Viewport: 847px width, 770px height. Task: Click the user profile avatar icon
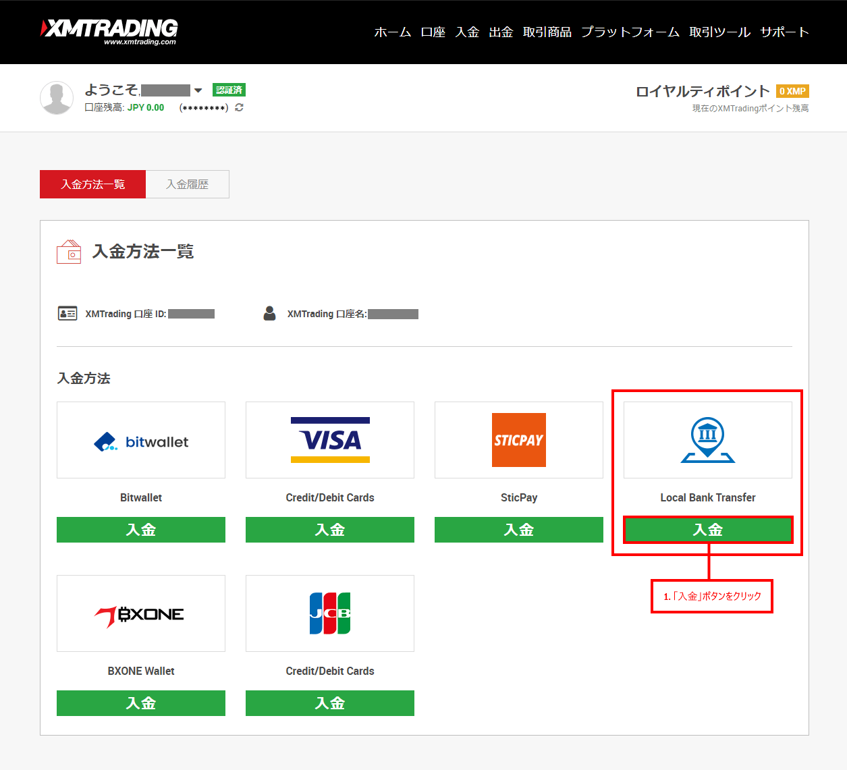point(57,98)
